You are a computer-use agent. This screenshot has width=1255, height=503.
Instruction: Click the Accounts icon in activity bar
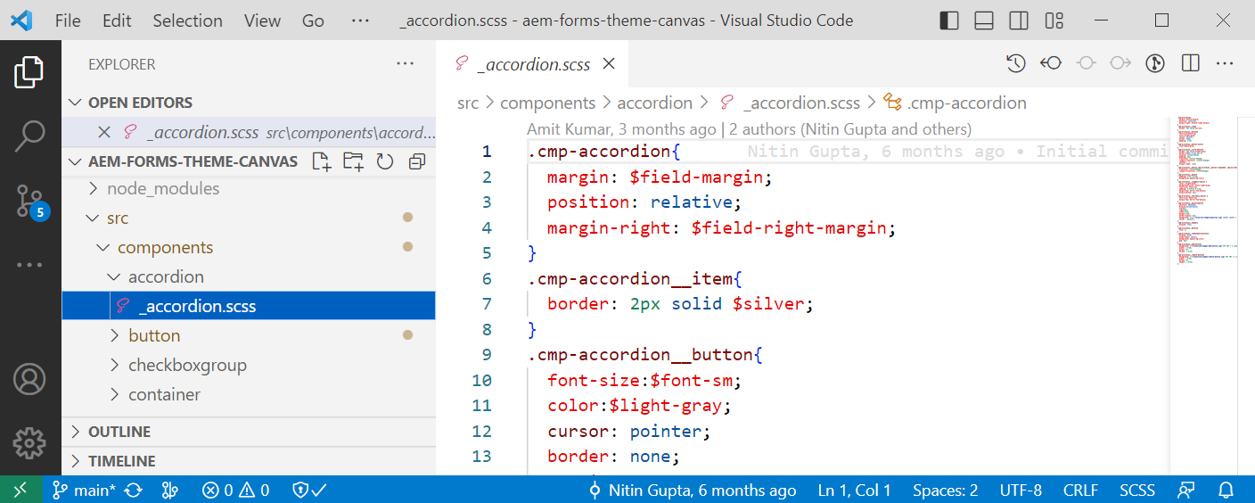29,379
